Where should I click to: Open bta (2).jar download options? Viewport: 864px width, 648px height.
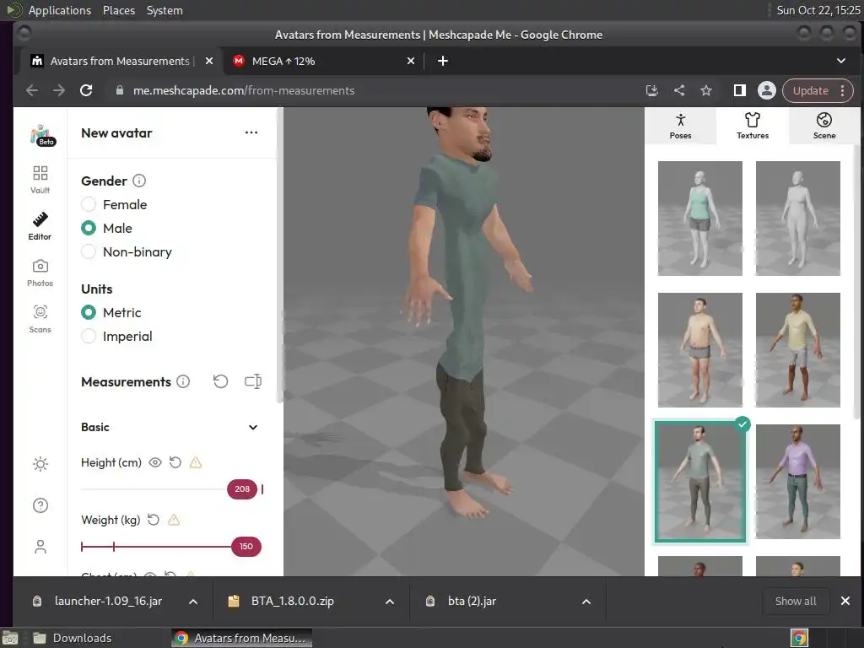[x=586, y=602]
